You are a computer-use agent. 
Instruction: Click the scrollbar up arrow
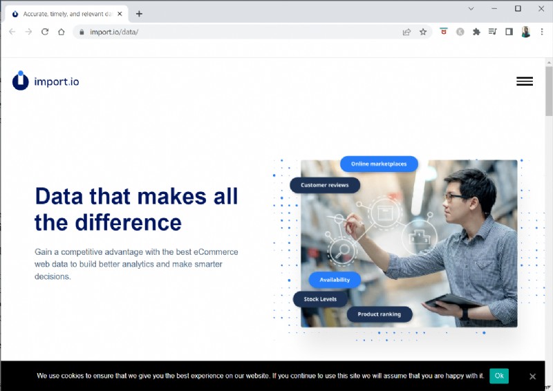(549, 62)
